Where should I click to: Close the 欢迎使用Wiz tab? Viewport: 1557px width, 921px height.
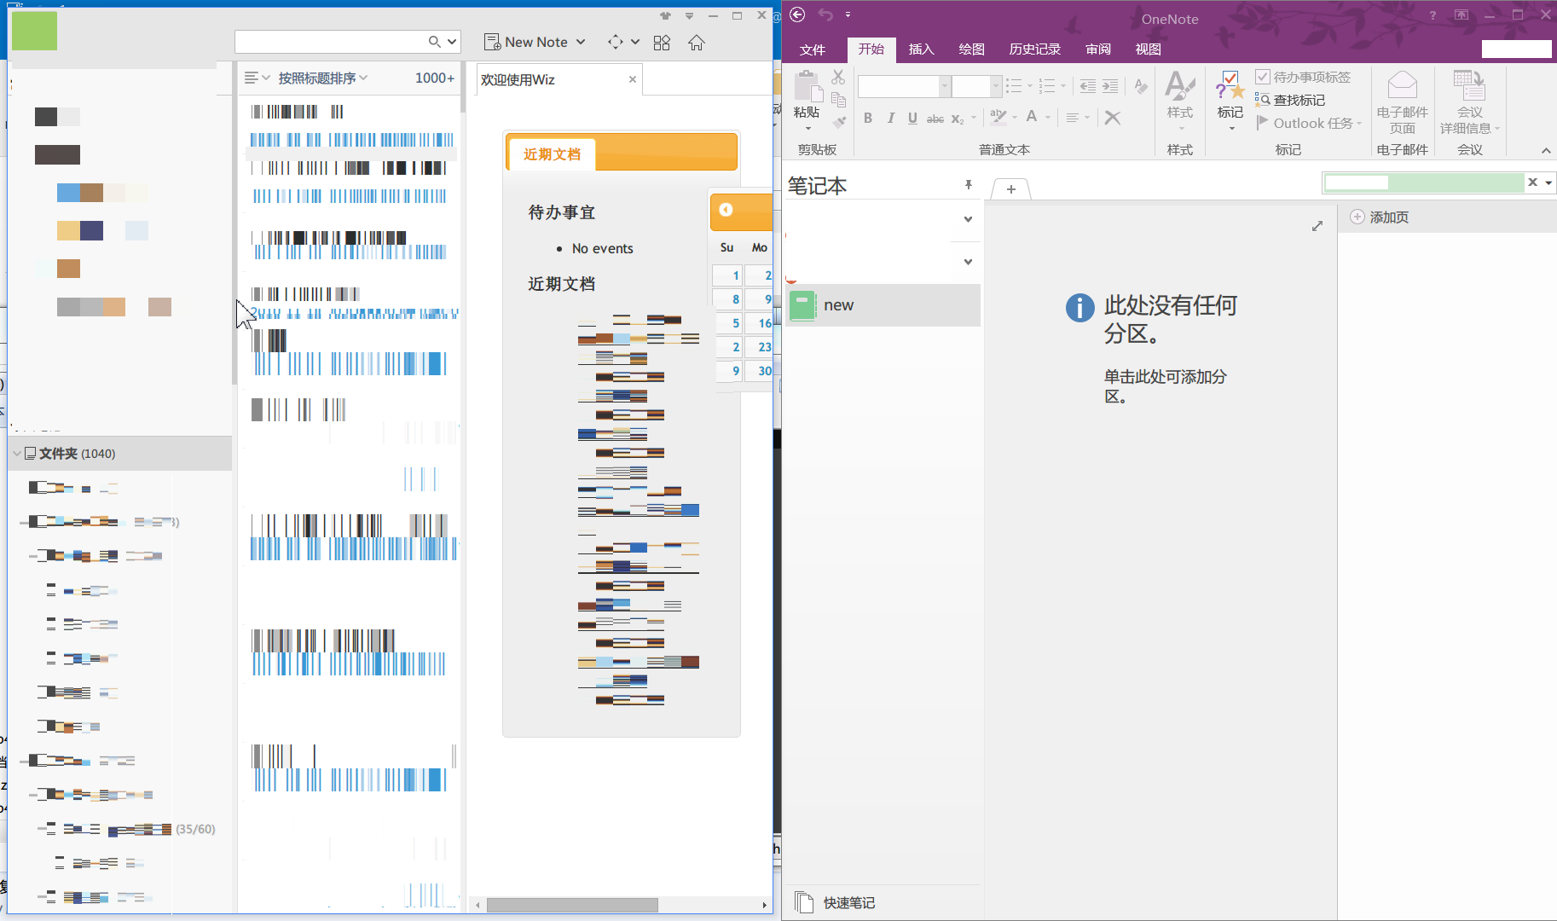coord(633,79)
